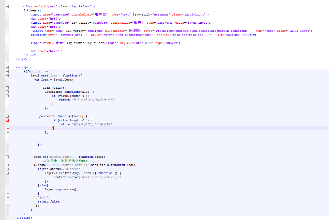Click the }else{ line

(43, 185)
